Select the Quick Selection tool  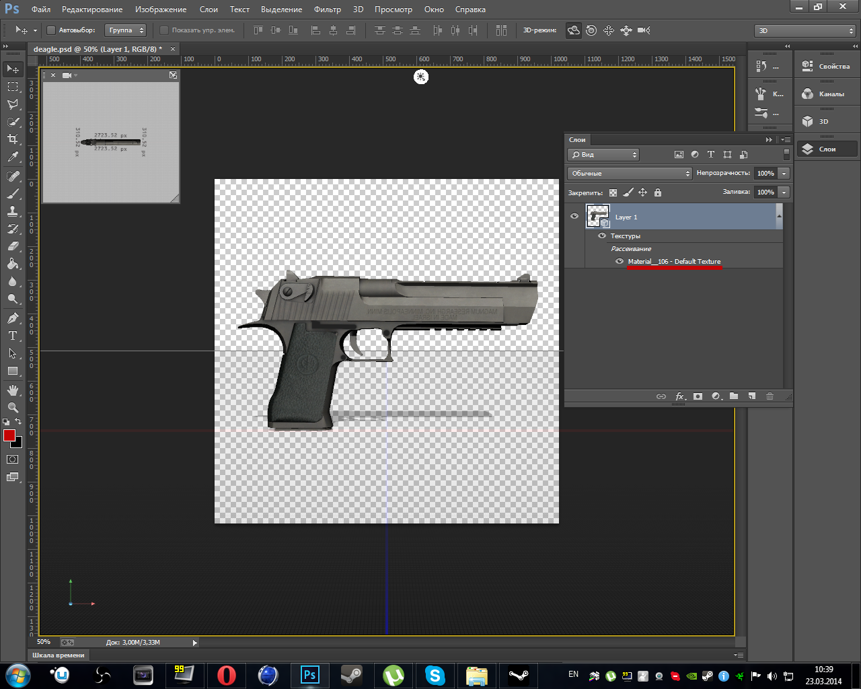click(13, 122)
